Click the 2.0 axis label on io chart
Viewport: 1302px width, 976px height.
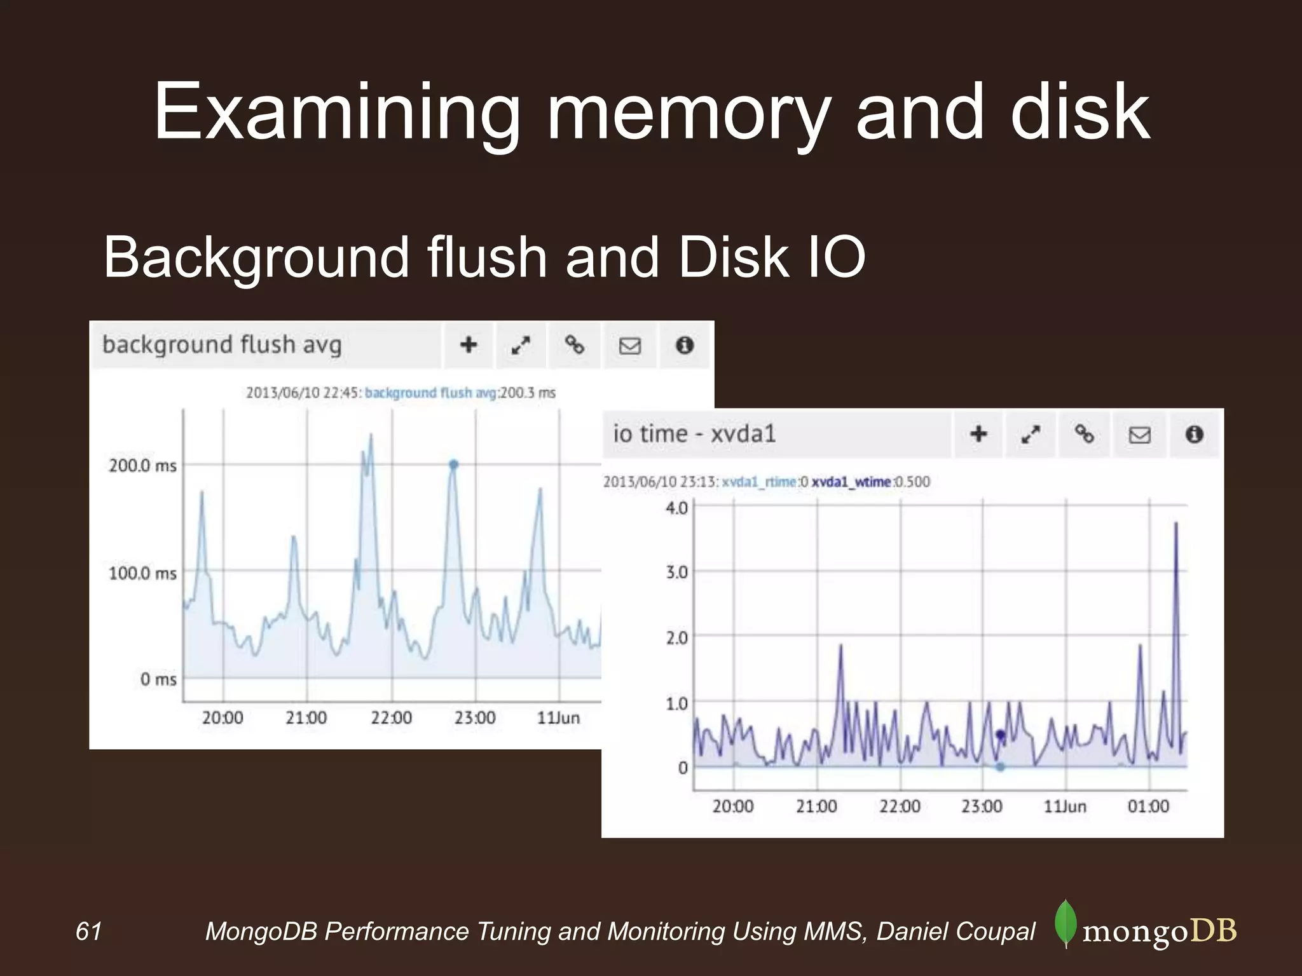coord(677,637)
